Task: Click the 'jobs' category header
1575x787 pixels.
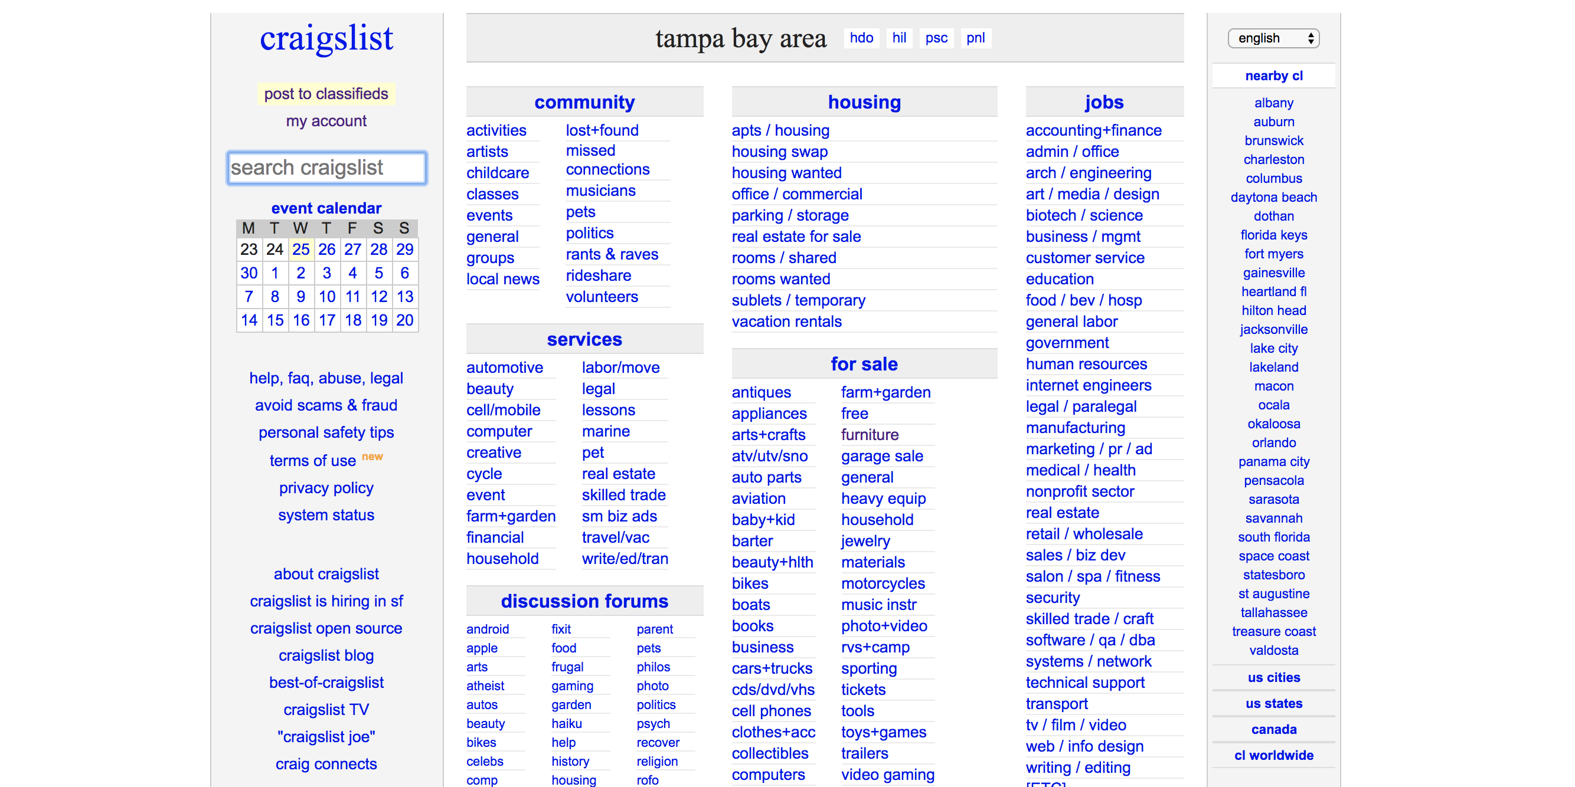Action: click(x=1103, y=100)
